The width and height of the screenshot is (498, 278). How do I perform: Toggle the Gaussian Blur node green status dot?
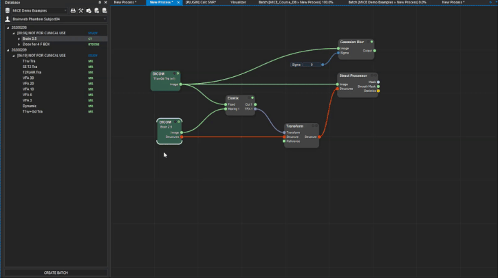point(372,42)
